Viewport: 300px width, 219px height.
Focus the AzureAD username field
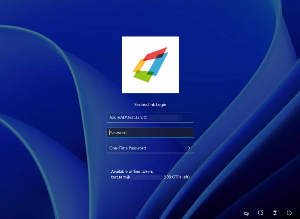(150, 117)
